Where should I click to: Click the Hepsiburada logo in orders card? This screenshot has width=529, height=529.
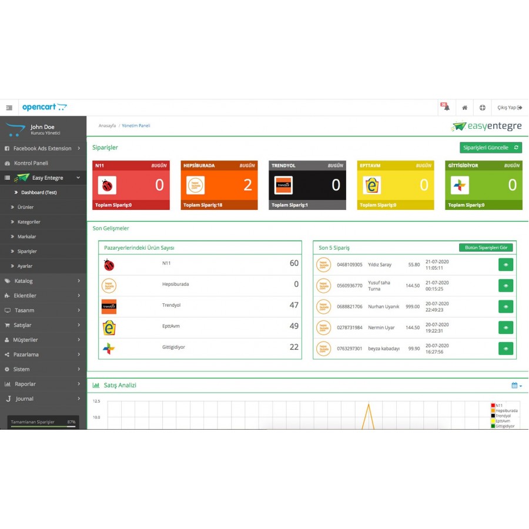(x=195, y=185)
